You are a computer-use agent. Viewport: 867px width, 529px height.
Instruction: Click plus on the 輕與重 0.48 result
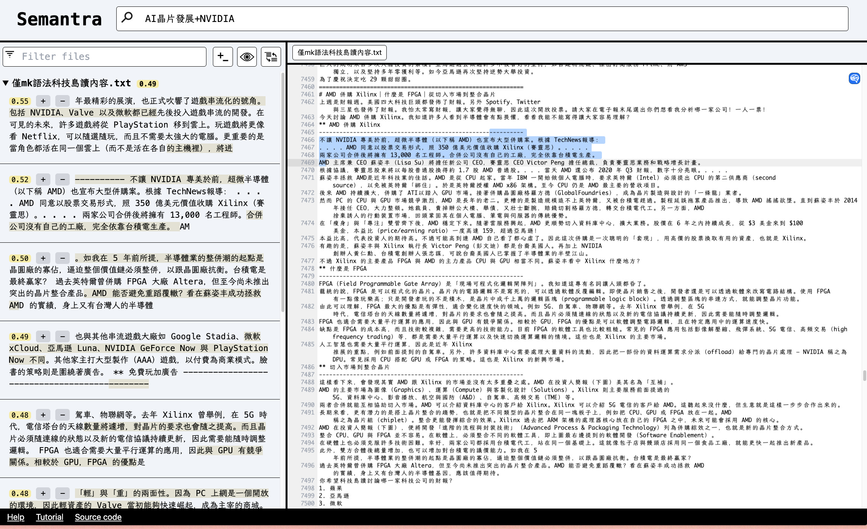[43, 493]
